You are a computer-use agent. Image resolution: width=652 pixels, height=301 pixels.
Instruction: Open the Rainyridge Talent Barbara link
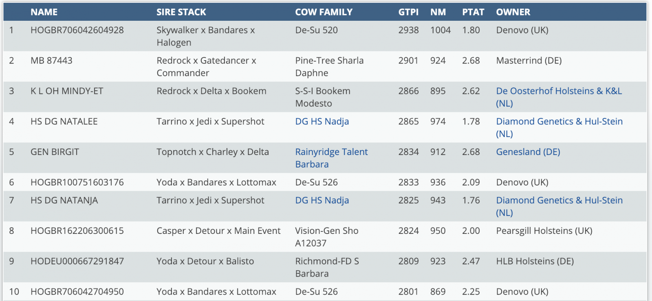[331, 152]
